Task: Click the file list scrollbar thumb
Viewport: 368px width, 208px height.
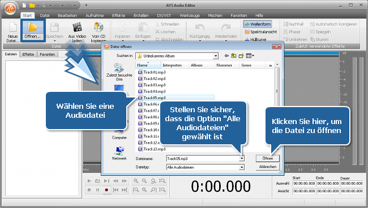Action: tap(277, 91)
